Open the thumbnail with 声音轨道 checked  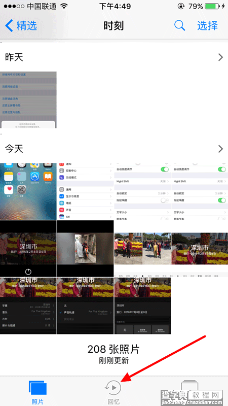[85, 306]
